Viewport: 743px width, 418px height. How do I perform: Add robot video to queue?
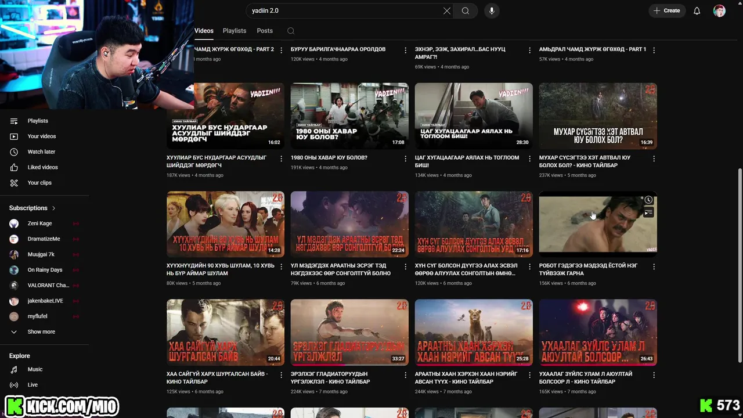(648, 213)
